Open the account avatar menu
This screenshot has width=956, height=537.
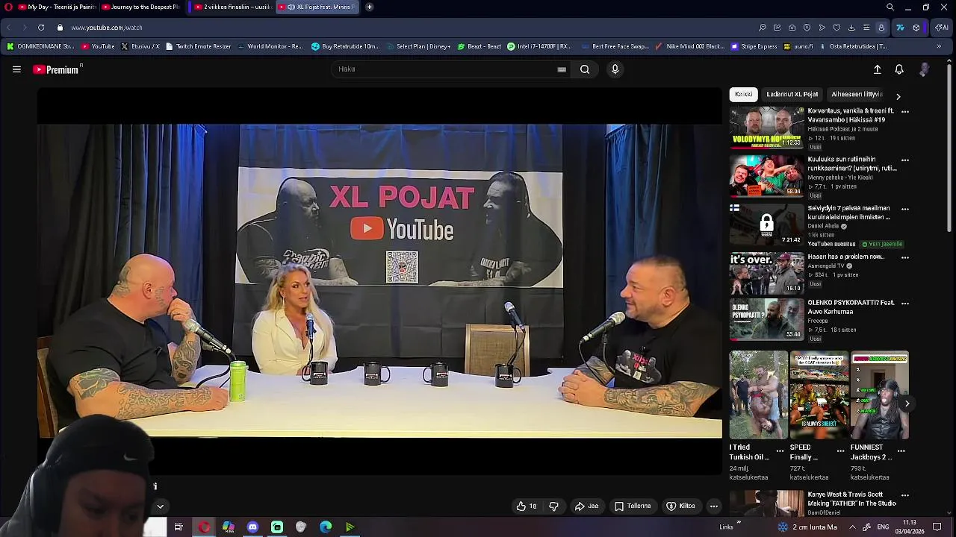[x=924, y=69]
